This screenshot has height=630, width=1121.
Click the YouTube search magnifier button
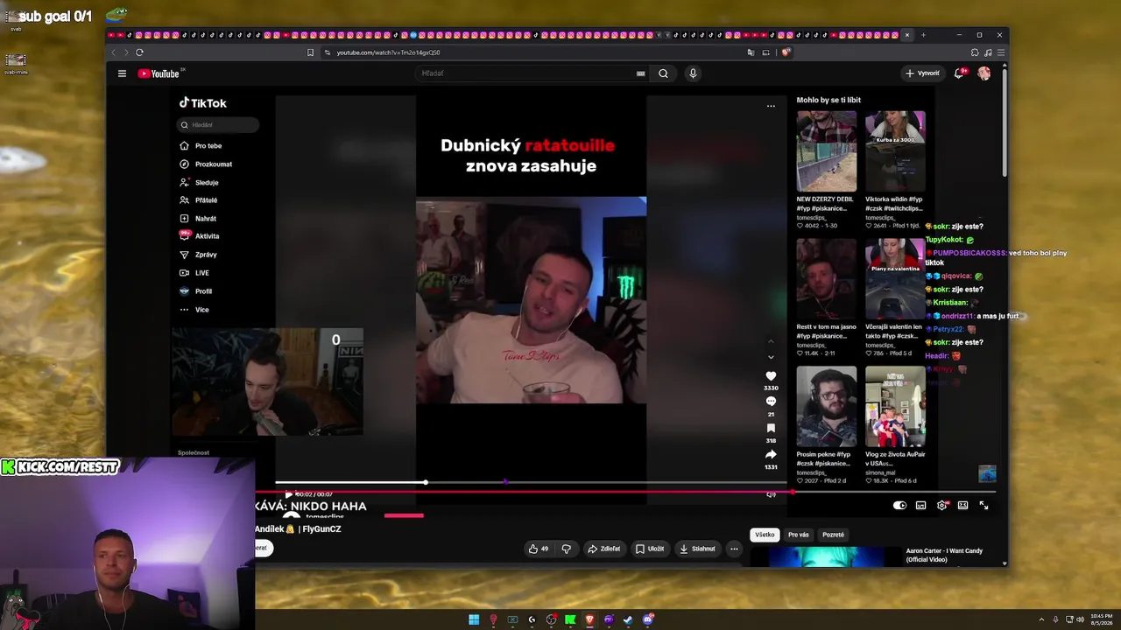(x=663, y=73)
